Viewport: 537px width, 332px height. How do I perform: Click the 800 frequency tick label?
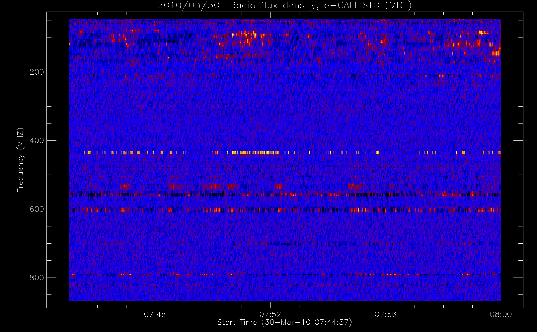pos(37,278)
